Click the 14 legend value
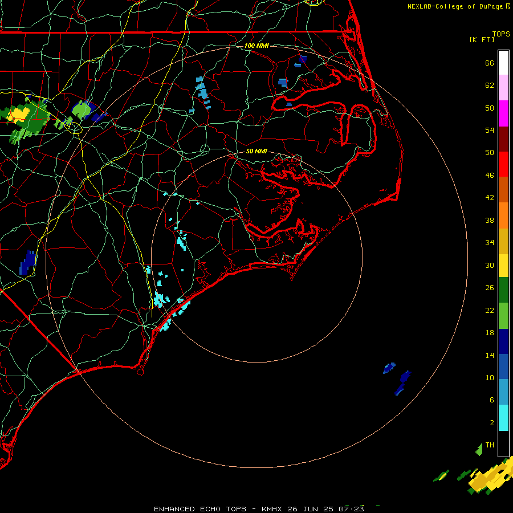The width and height of the screenshot is (513, 513). (x=490, y=355)
